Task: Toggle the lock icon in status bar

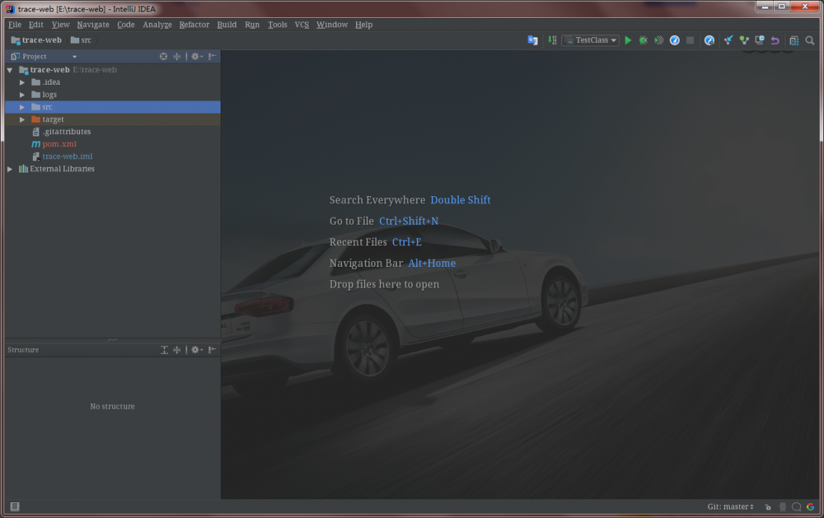Action: [768, 506]
